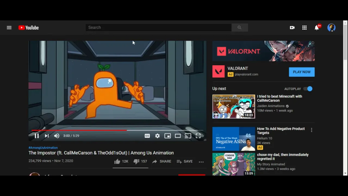Image resolution: width=348 pixels, height=196 pixels.
Task: Cast video to a TV
Action: 188,136
